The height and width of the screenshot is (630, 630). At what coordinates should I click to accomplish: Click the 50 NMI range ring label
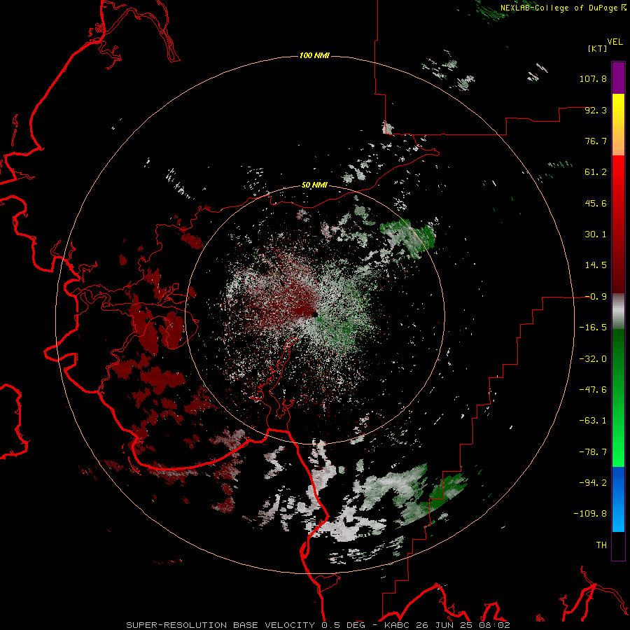click(314, 185)
